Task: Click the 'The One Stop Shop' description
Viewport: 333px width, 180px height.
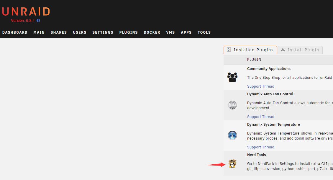Action: click(290, 78)
